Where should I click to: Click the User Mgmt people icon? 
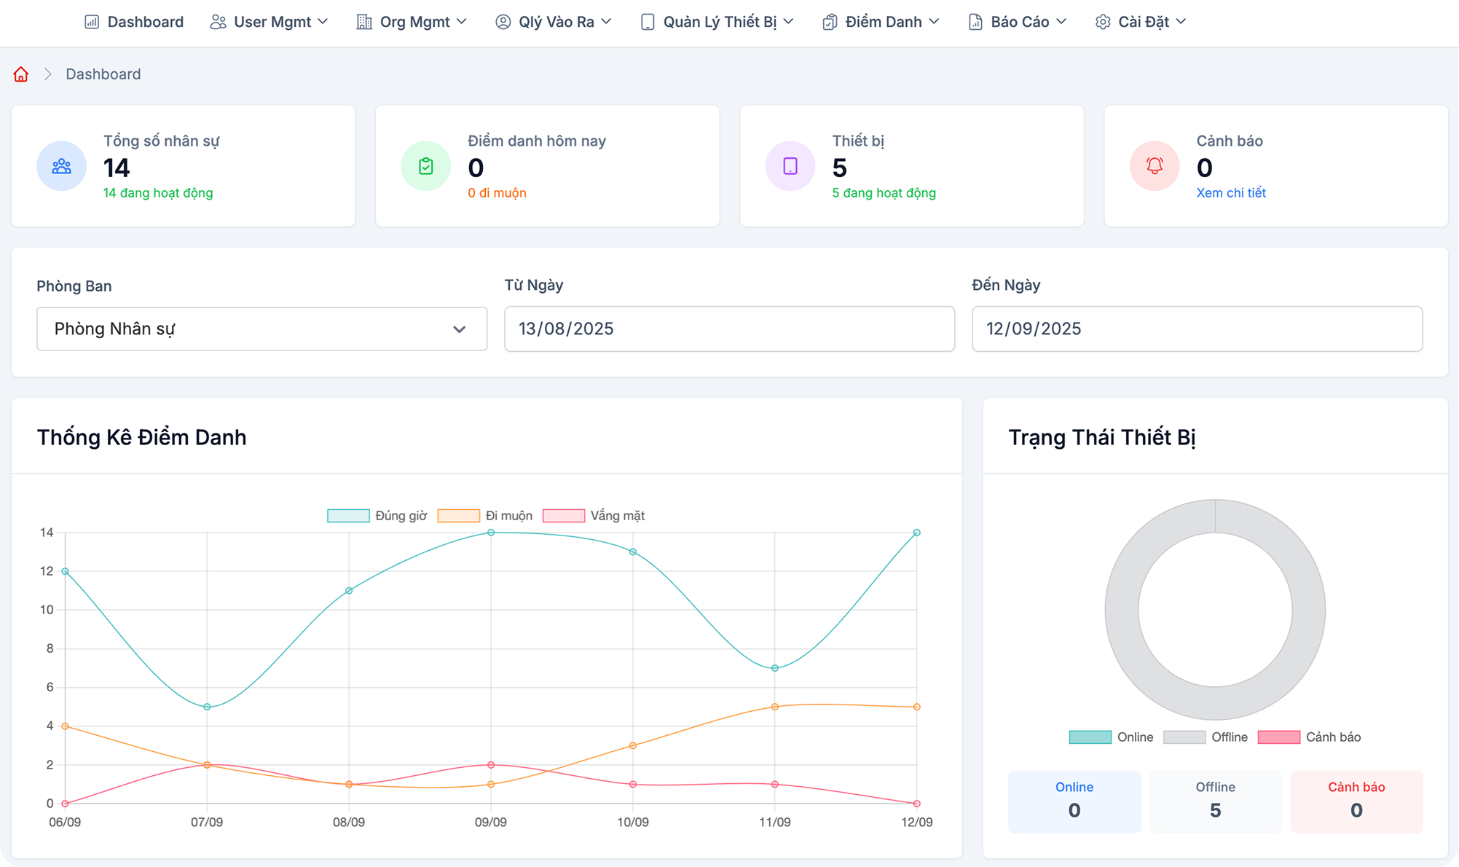click(x=216, y=22)
